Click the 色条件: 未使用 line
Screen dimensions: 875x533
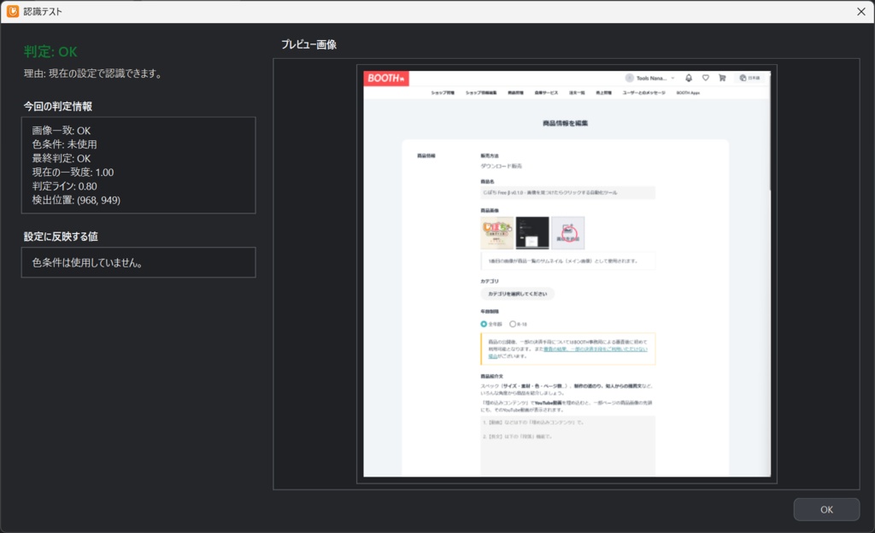(64, 144)
